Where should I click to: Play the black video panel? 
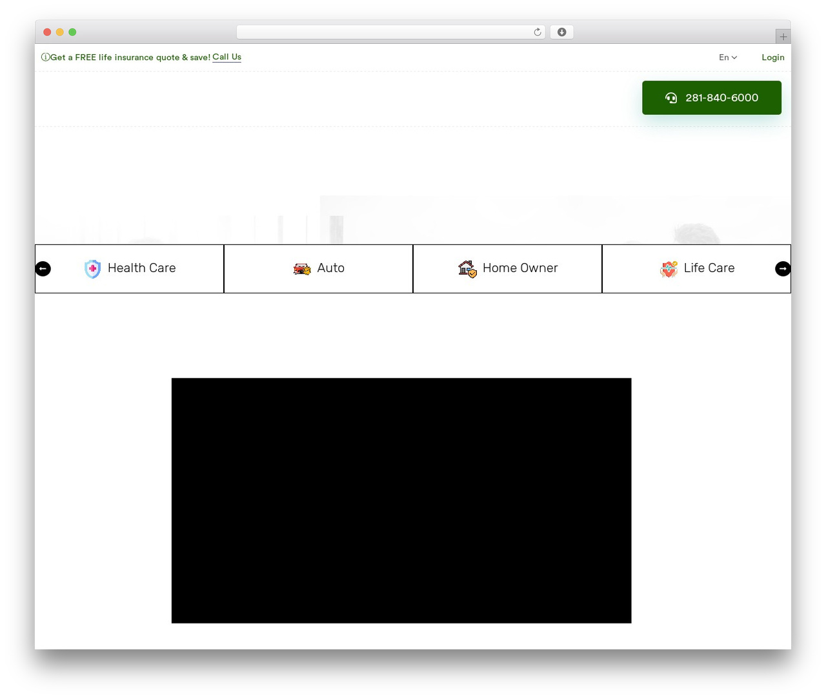pos(401,500)
